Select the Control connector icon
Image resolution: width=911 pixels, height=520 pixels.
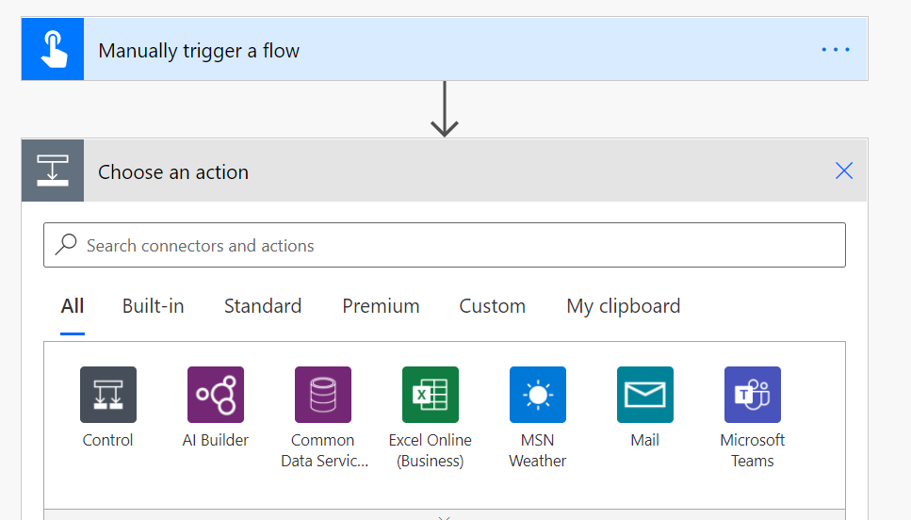click(x=108, y=395)
